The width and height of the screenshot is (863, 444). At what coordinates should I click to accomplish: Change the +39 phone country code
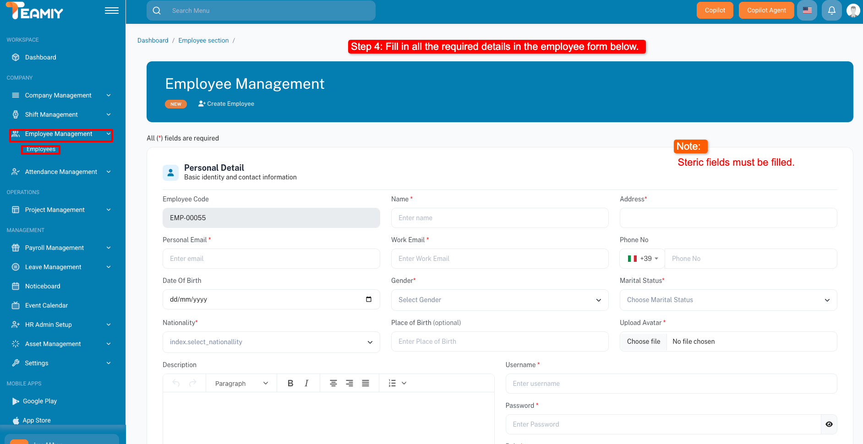[x=643, y=259]
